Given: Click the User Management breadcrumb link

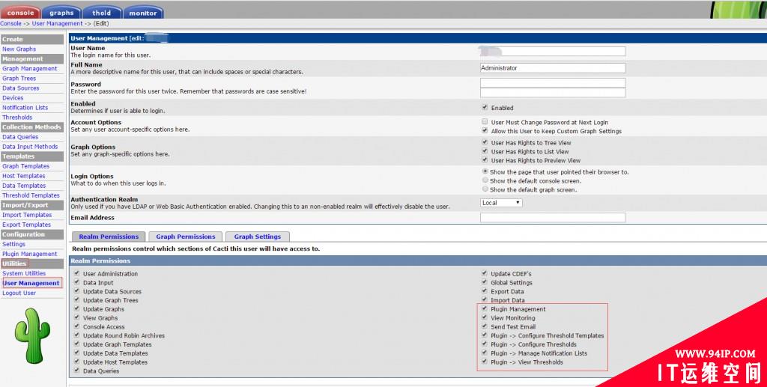Looking at the screenshot, I should pos(57,23).
